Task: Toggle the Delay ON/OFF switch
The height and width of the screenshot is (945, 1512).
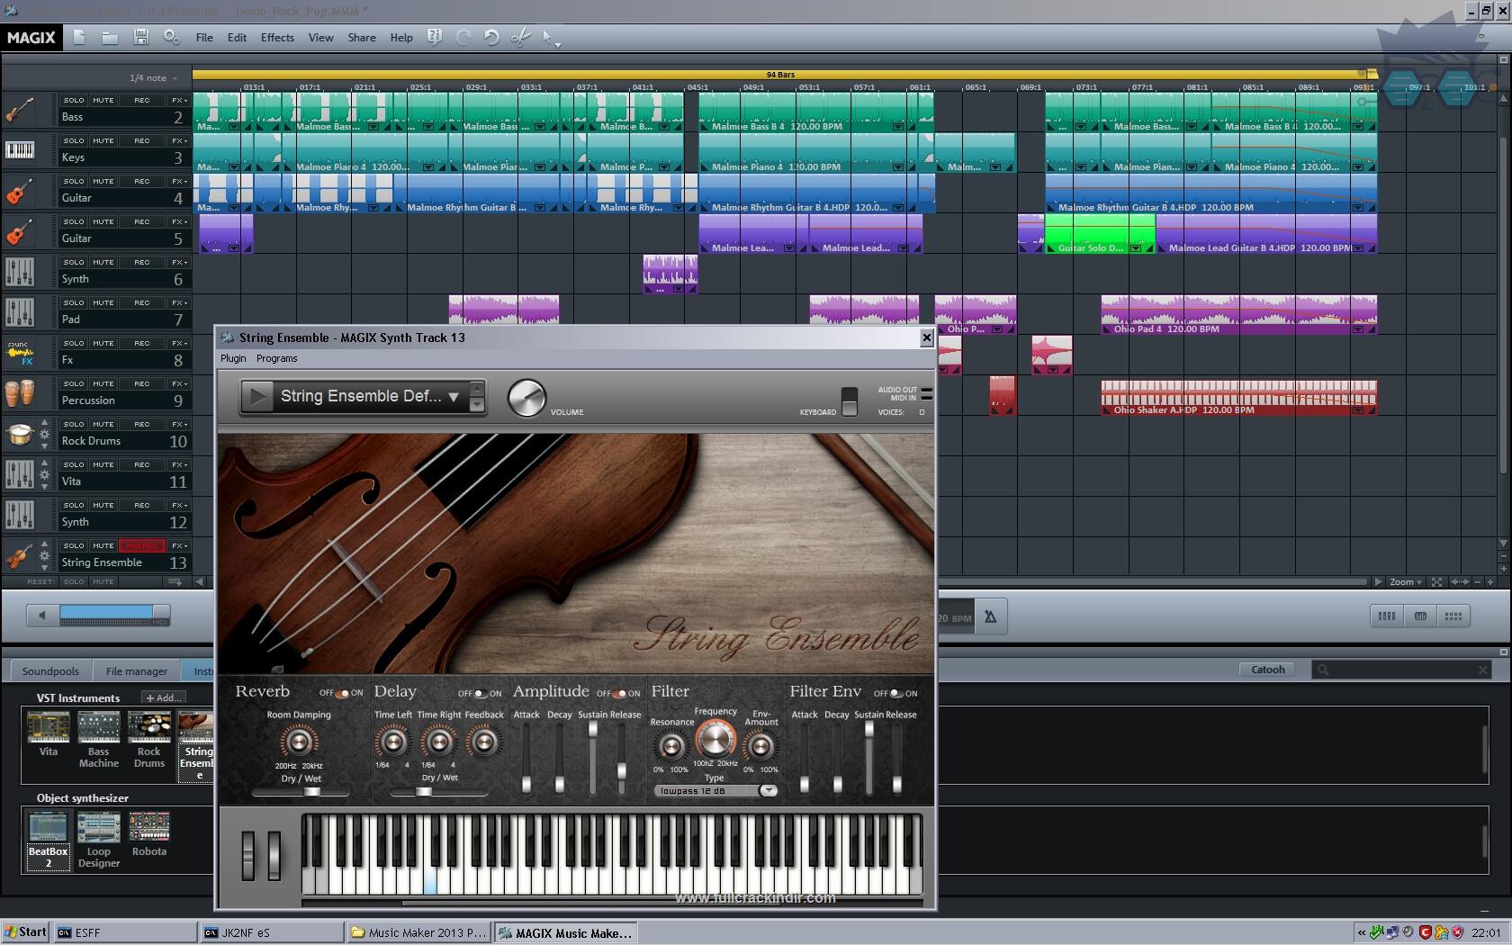Action: click(481, 693)
